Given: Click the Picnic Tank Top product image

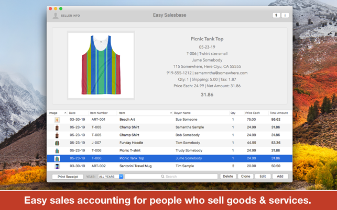Looking at the screenshot, I should coord(101,65).
